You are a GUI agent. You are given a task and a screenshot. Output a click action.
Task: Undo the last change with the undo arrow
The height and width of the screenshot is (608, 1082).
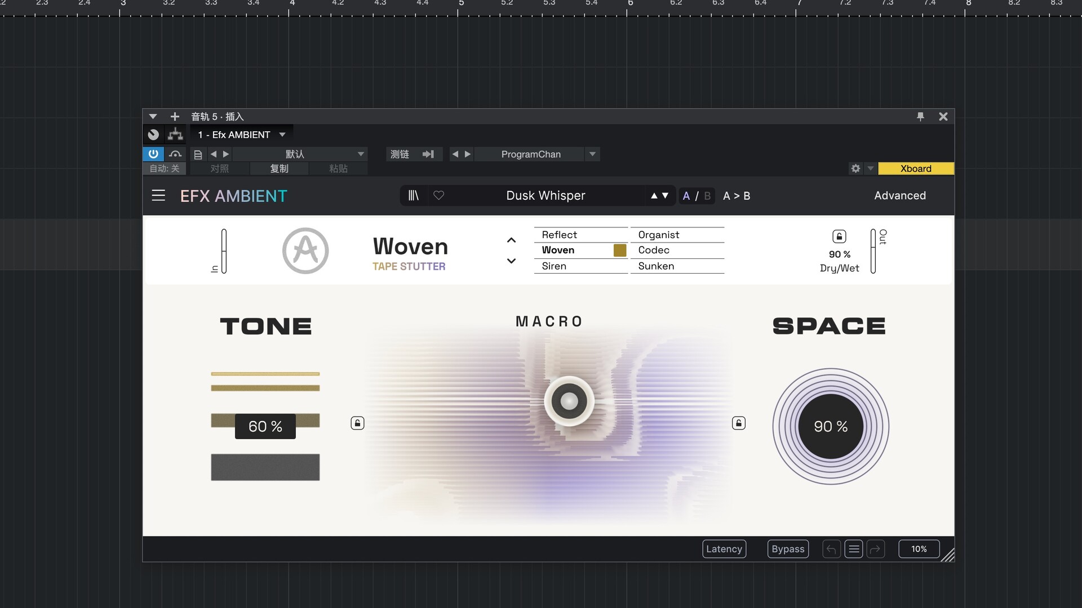pyautogui.click(x=831, y=549)
